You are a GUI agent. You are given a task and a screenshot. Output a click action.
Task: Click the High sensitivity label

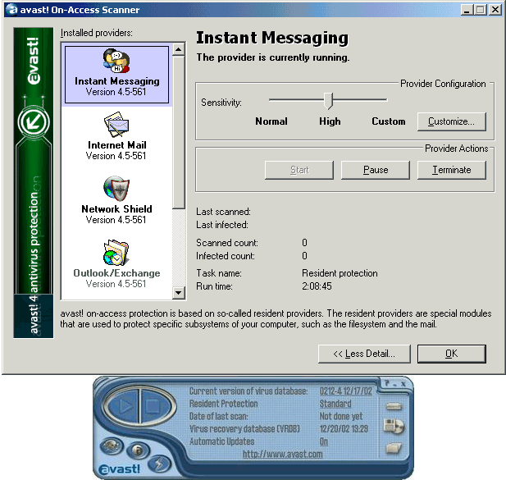(330, 121)
